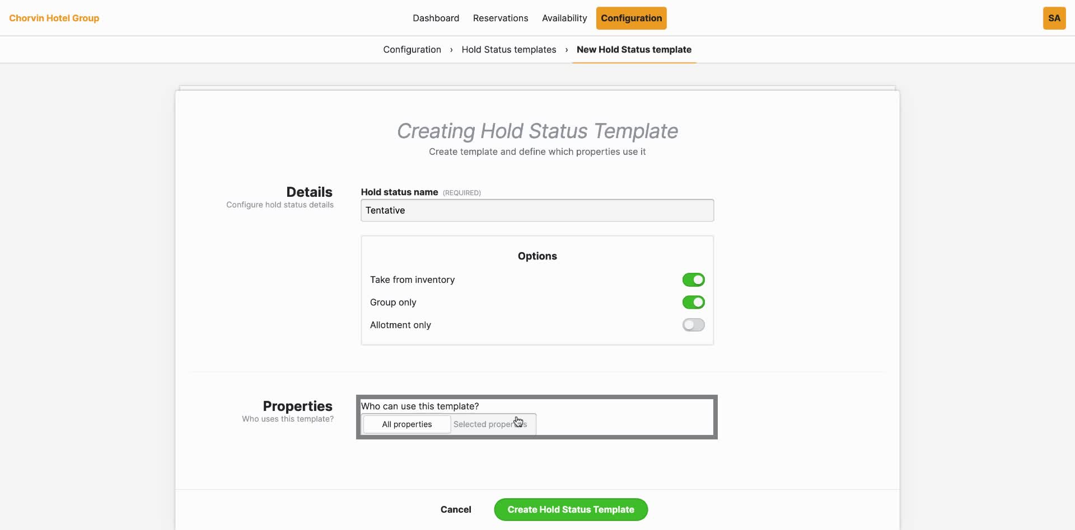
Task: Select the New Hold Status template breadcrumb
Action: click(x=633, y=49)
